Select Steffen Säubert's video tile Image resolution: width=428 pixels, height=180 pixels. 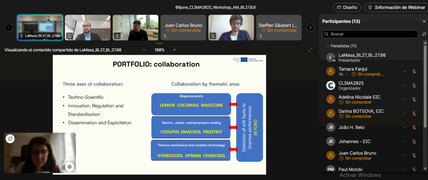click(279, 28)
